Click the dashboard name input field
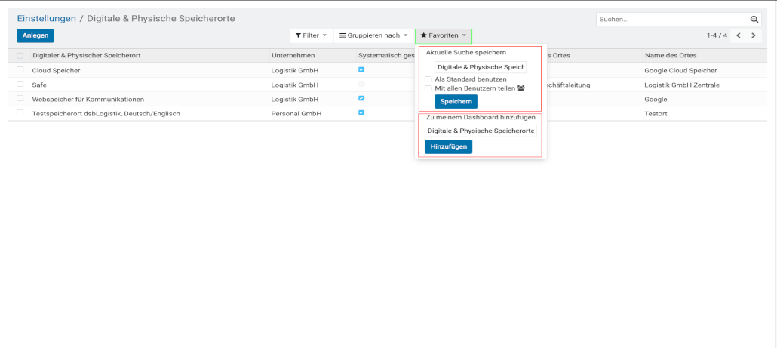 point(481,131)
